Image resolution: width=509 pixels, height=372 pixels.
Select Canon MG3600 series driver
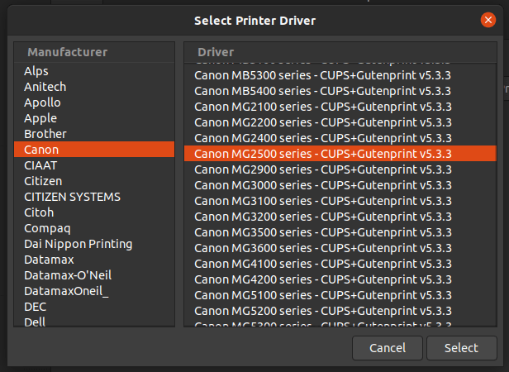pos(323,248)
